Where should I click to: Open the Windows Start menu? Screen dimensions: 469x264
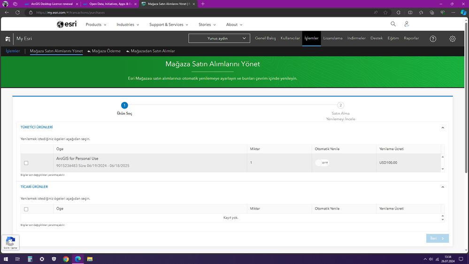click(x=6, y=259)
